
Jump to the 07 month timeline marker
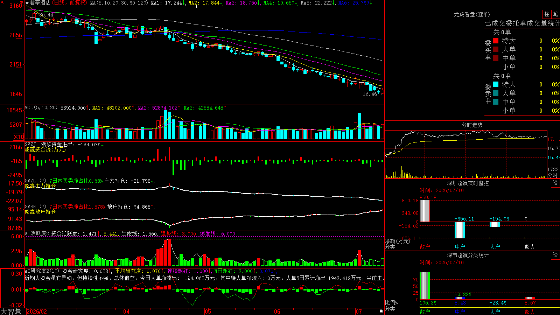coord(359,311)
